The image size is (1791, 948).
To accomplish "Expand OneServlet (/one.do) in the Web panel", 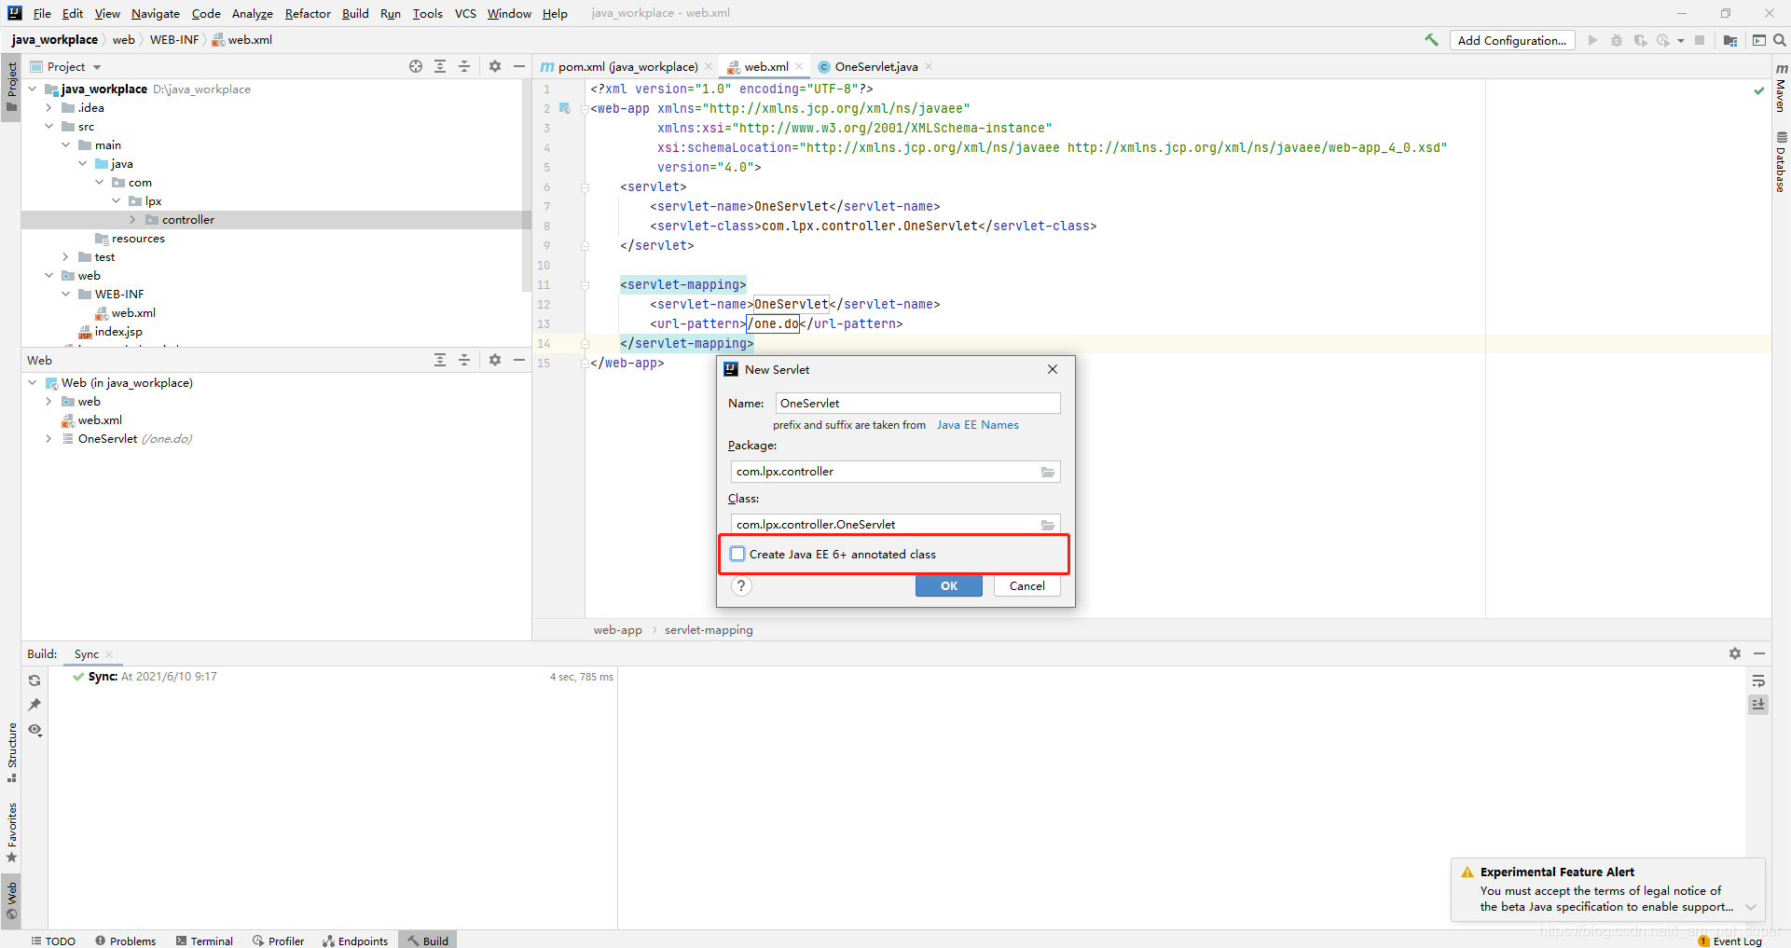I will [x=48, y=438].
